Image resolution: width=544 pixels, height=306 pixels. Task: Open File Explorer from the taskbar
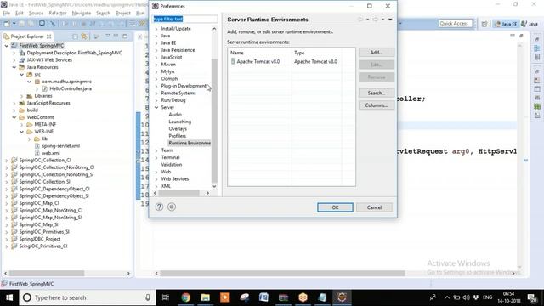(x=206, y=297)
